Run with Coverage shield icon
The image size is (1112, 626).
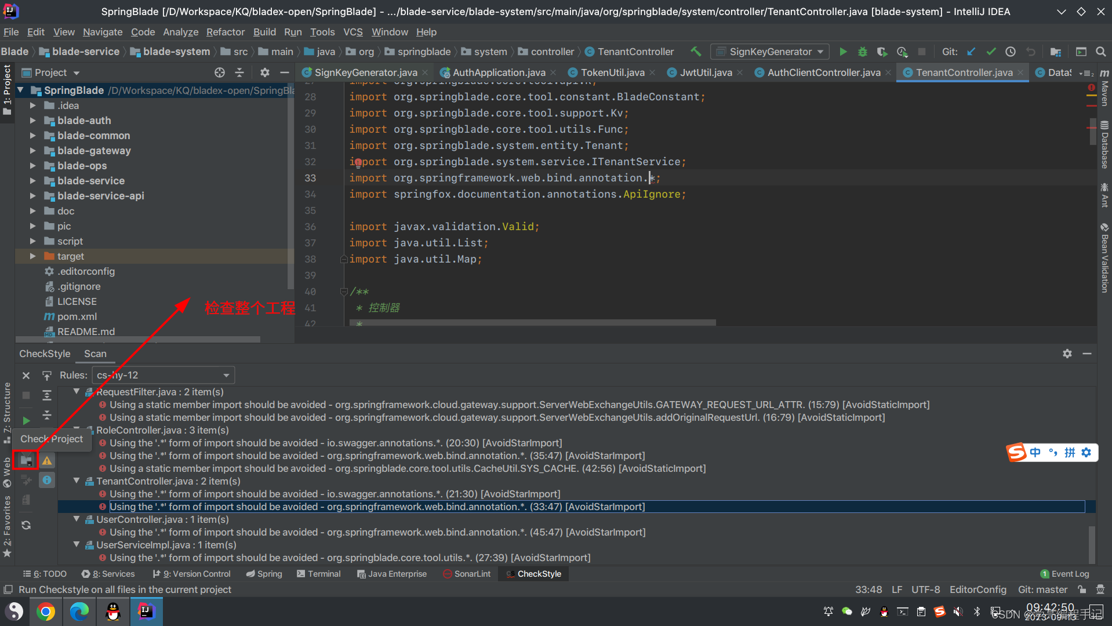click(882, 52)
